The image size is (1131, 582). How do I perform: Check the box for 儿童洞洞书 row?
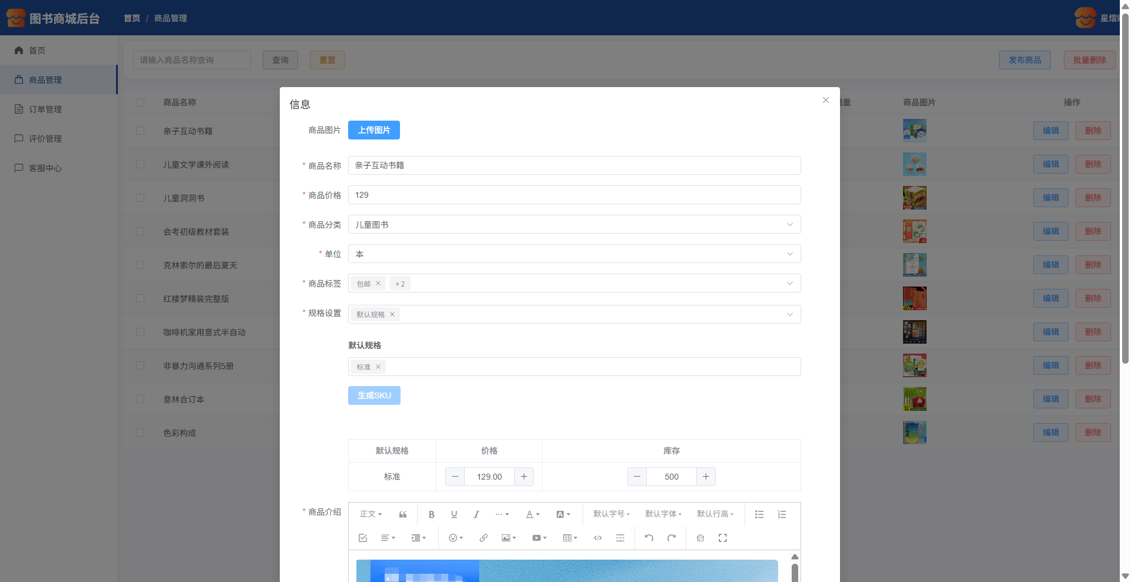pyautogui.click(x=140, y=198)
